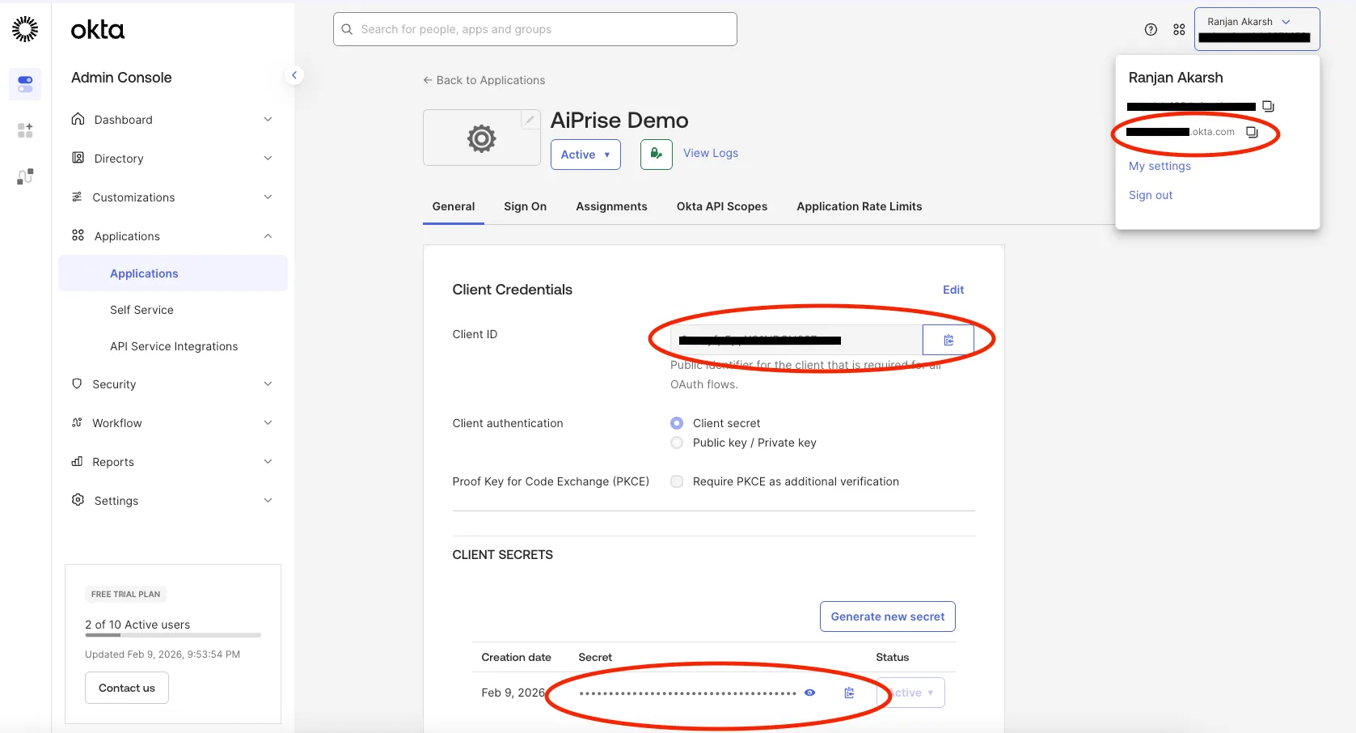This screenshot has width=1356, height=733.
Task: Open the Okta API Scopes tab
Action: (x=722, y=206)
